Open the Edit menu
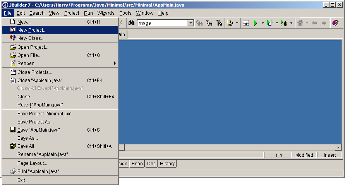Screen dimensions: 345x185 pyautogui.click(x=21, y=13)
